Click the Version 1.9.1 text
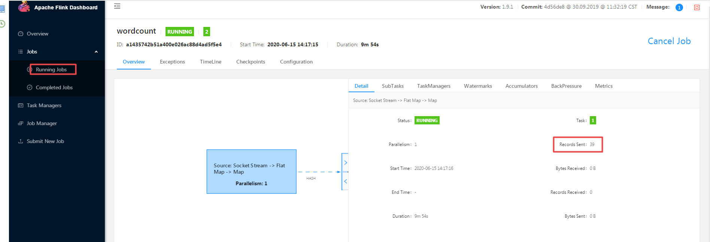The image size is (710, 242). pos(497,7)
